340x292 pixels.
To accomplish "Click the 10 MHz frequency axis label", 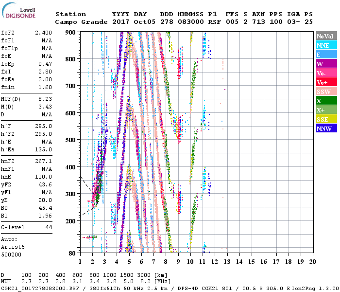I will coord(190,262).
